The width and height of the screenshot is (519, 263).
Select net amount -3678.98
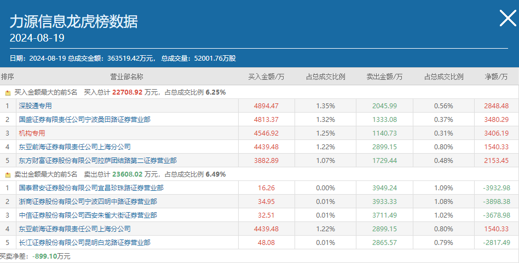pyautogui.click(x=497, y=215)
